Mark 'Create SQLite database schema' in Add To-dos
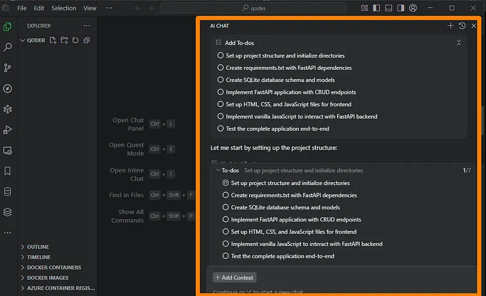This screenshot has width=486, height=296. tap(220, 80)
